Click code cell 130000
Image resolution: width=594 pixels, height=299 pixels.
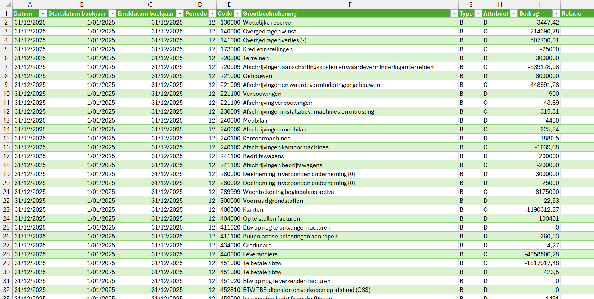pyautogui.click(x=229, y=22)
